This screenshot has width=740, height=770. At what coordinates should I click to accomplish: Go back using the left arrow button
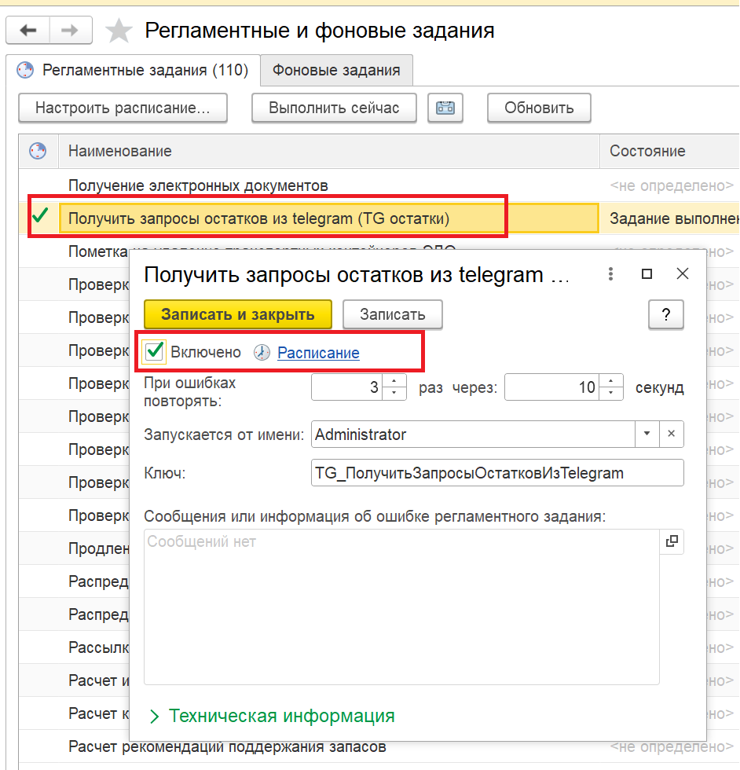[x=27, y=31]
